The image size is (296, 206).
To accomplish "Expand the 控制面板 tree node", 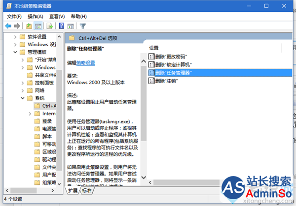I will click(23, 83).
